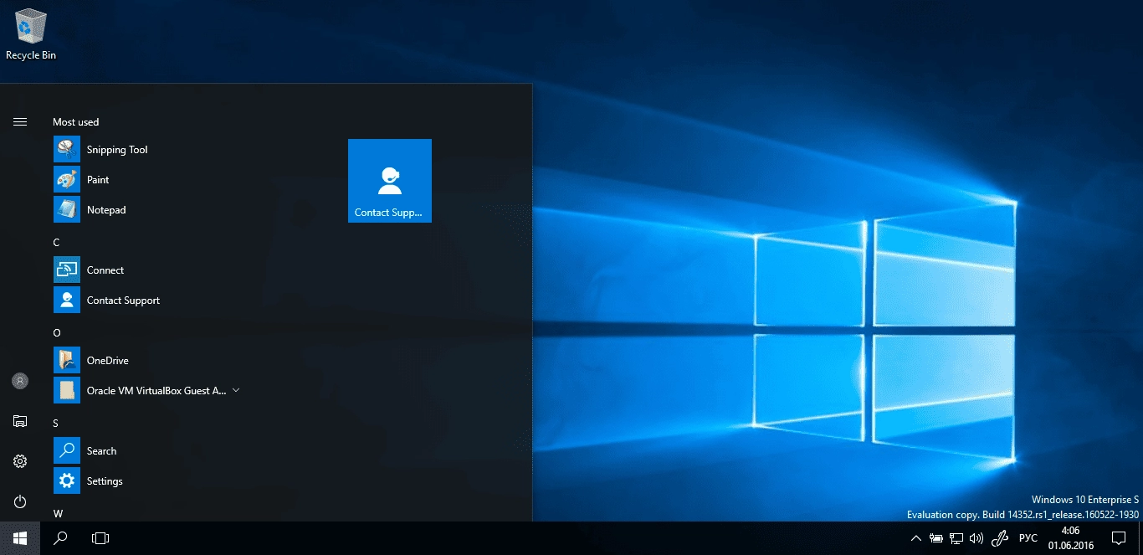The image size is (1143, 555).
Task: Click the Power icon in Start sidebar
Action: 20,501
